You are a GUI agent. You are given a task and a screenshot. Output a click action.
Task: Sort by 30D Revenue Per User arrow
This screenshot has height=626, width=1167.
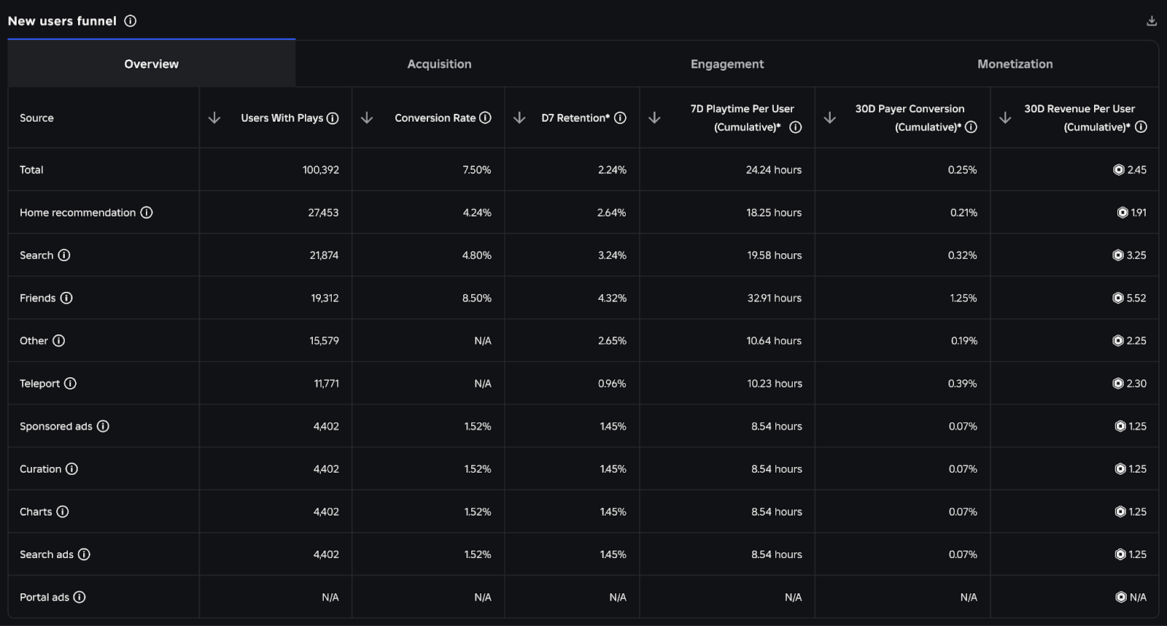(1005, 118)
